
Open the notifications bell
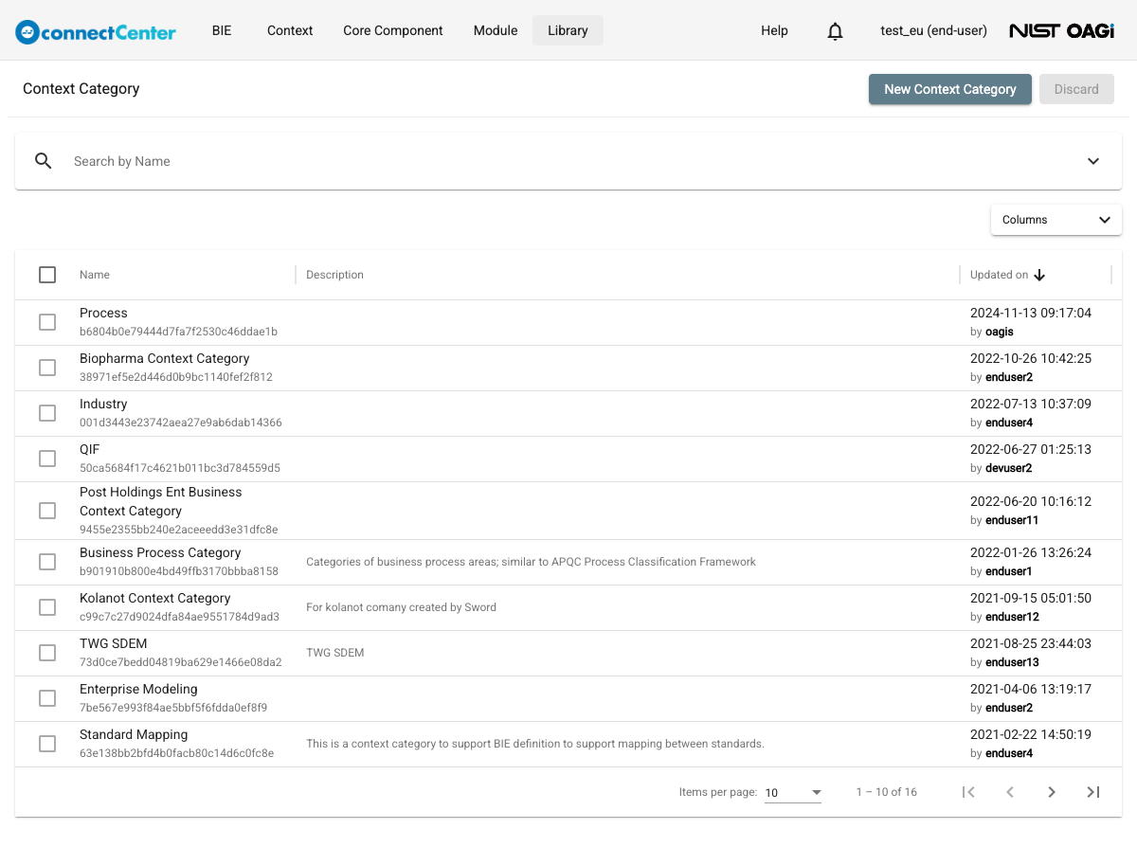(x=835, y=31)
